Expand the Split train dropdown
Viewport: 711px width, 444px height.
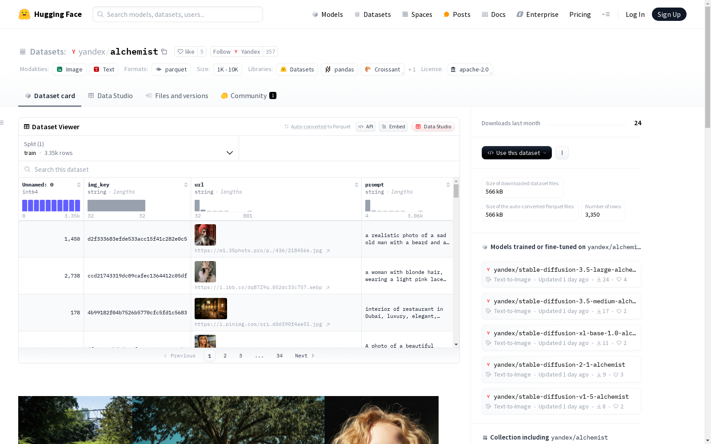(x=129, y=148)
